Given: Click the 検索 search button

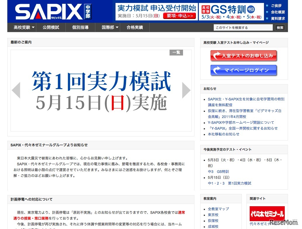Looking at the screenshot, I should pos(280,27).
